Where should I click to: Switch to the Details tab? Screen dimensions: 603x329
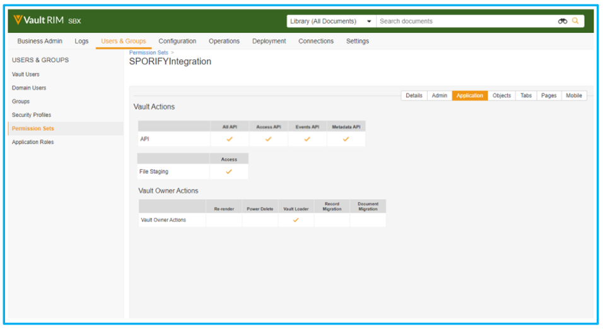(x=414, y=95)
